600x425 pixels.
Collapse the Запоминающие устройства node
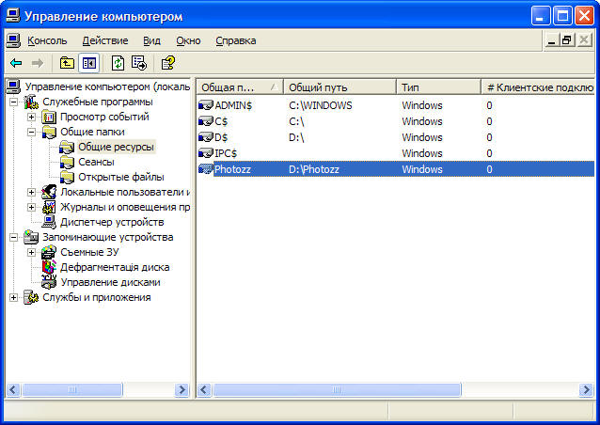pos(13,237)
